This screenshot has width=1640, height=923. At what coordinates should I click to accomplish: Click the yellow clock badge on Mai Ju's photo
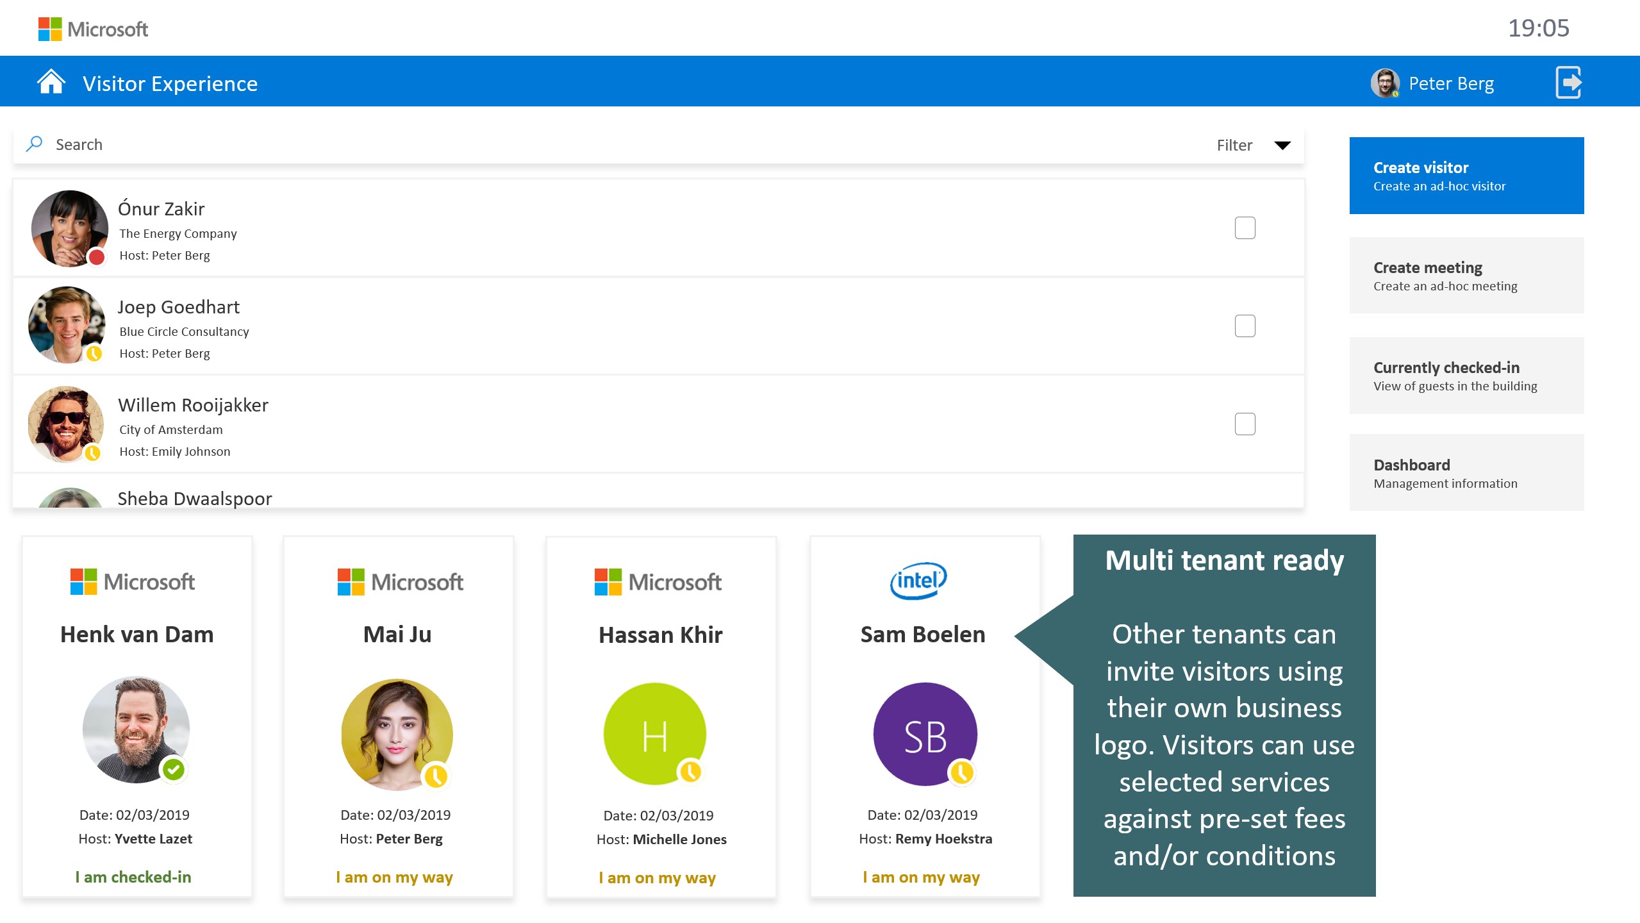[436, 776]
